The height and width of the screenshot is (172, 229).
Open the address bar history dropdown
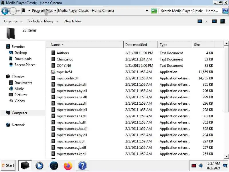tap(147, 11)
